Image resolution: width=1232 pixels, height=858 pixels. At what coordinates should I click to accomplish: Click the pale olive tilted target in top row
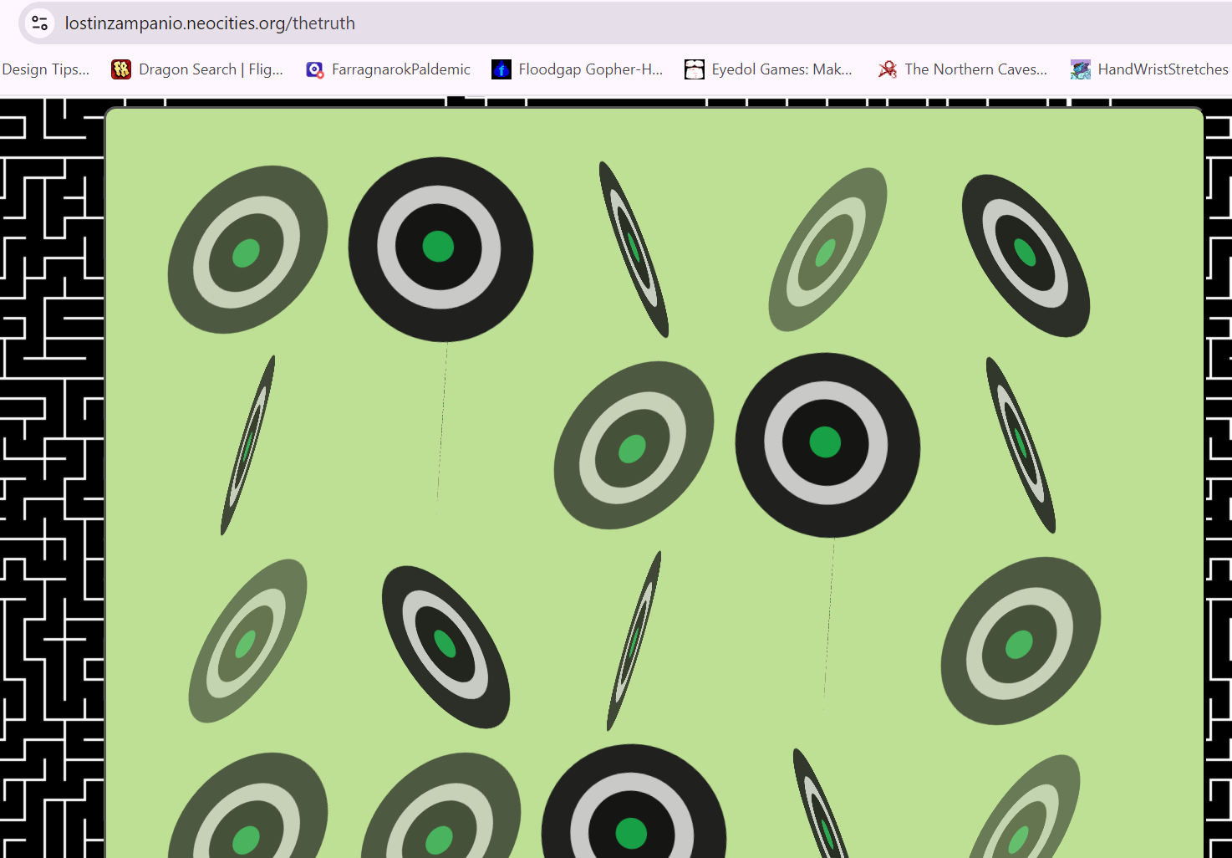tap(827, 249)
